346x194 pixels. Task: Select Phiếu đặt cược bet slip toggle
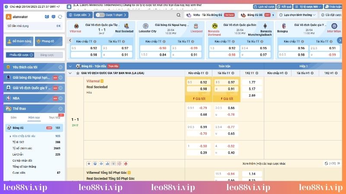click(x=19, y=55)
